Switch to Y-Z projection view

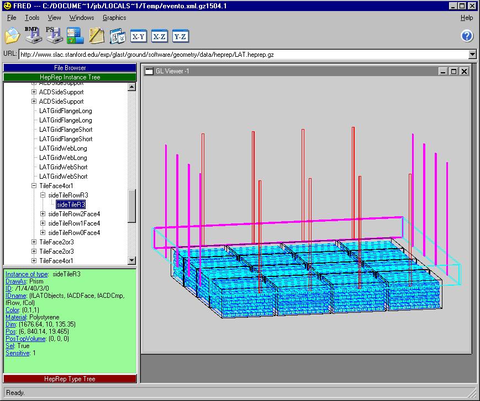coord(180,36)
